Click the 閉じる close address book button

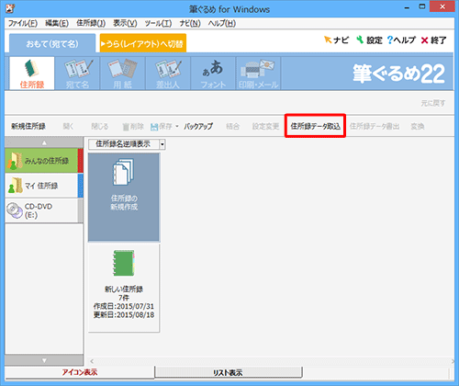click(x=100, y=126)
